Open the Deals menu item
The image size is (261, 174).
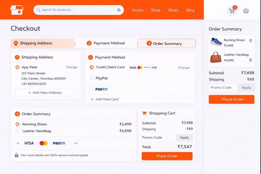click(x=173, y=10)
